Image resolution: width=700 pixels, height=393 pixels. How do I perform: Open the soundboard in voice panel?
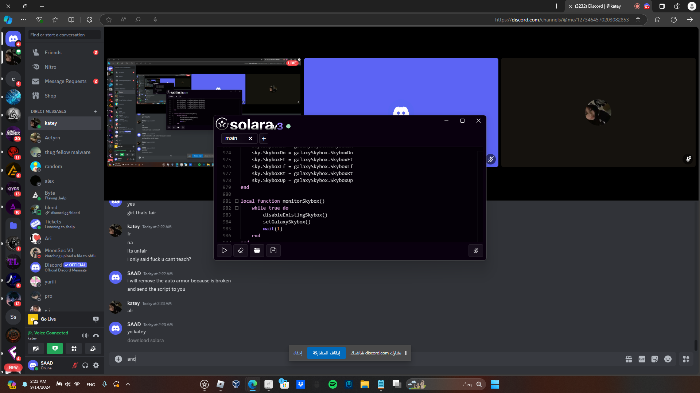click(x=93, y=349)
